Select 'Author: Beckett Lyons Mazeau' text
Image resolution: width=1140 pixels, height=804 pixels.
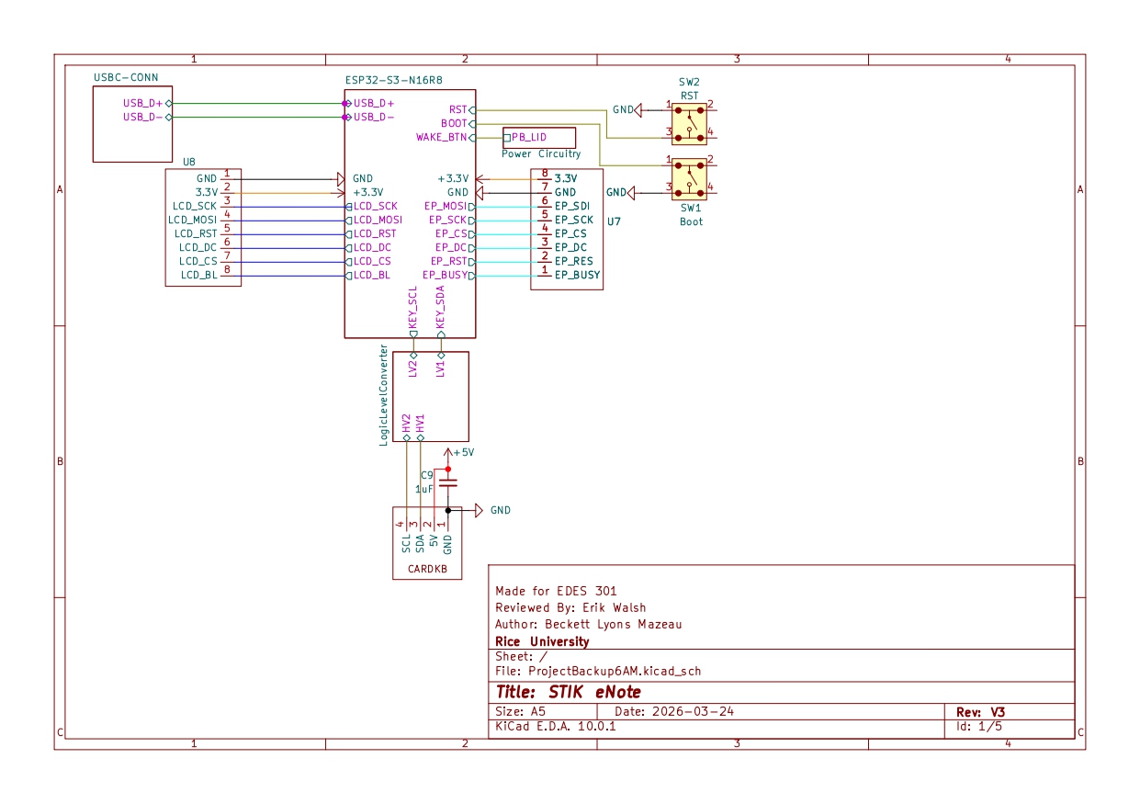click(x=589, y=624)
